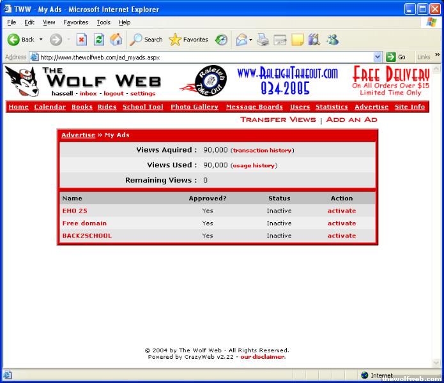Screen dimensions: 444x383
Task: Refresh the page using the toolbar icon
Action: 99,40
